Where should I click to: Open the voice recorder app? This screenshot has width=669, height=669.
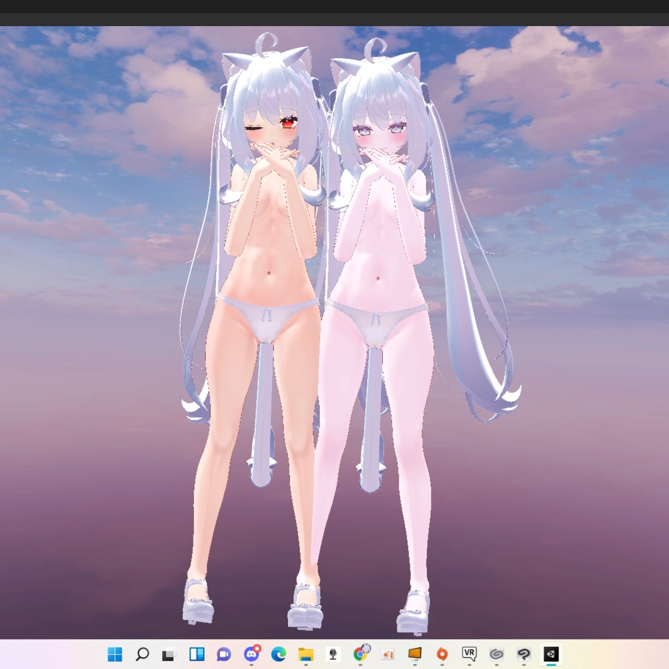pyautogui.click(x=334, y=654)
